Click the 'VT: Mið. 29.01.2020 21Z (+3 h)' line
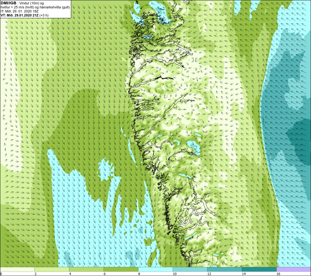Image resolution: width=311 pixels, height=276 pixels. click(25, 15)
